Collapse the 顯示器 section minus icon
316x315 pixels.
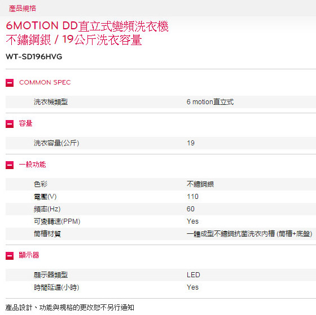click(x=10, y=256)
